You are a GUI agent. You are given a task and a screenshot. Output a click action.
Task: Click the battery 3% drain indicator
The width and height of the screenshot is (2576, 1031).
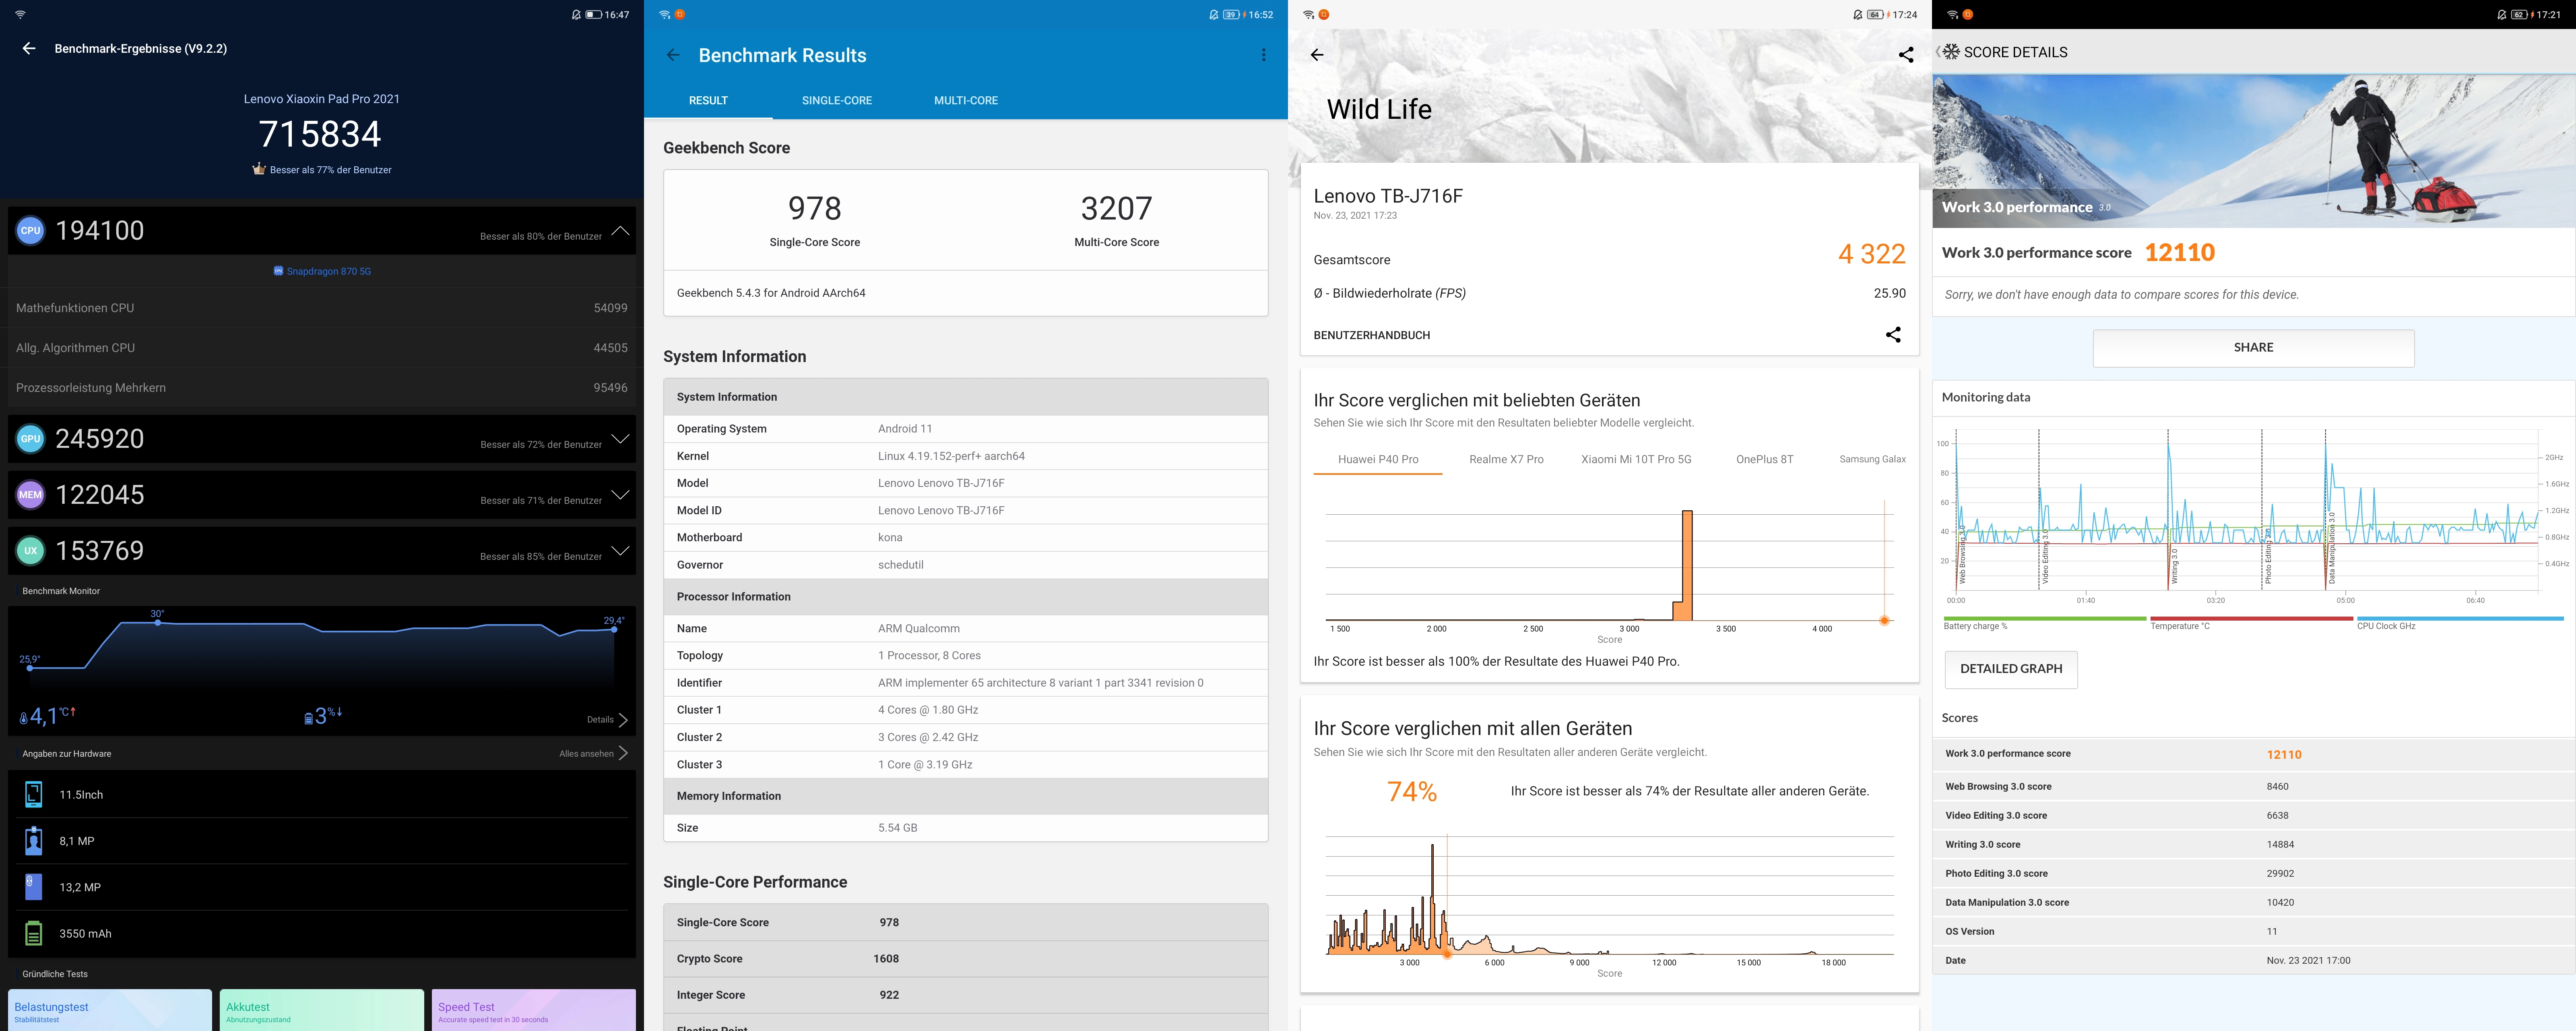[322, 716]
